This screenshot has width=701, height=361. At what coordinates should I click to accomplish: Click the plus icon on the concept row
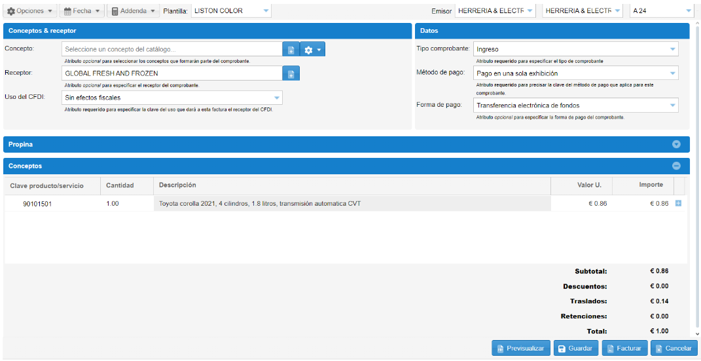678,204
